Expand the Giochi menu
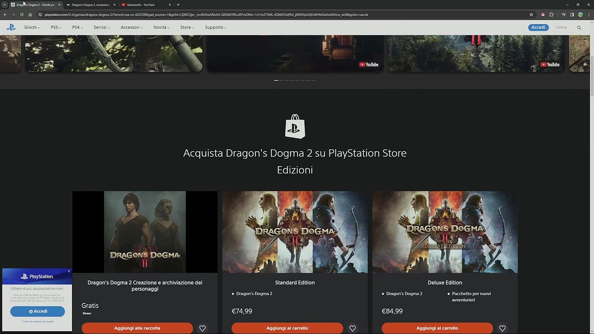 point(32,27)
